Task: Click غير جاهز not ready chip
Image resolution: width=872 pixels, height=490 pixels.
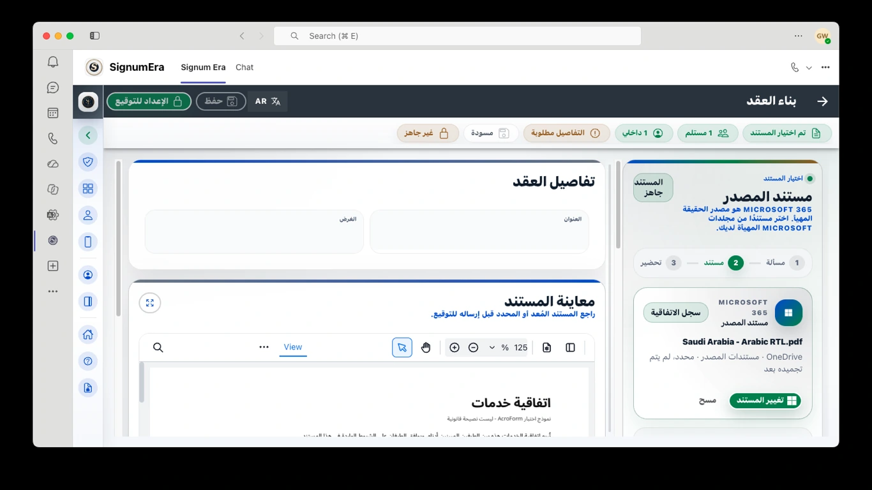Action: pyautogui.click(x=428, y=133)
